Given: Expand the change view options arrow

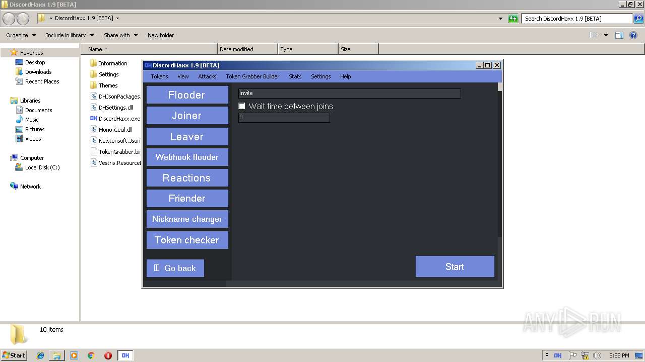Looking at the screenshot, I should point(606,35).
